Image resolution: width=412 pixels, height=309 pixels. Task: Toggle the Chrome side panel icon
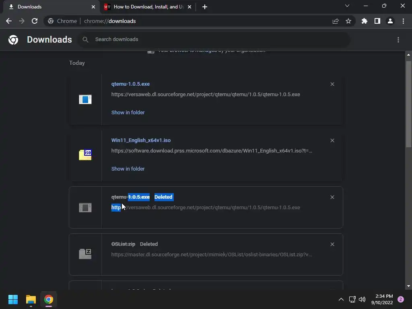(377, 21)
